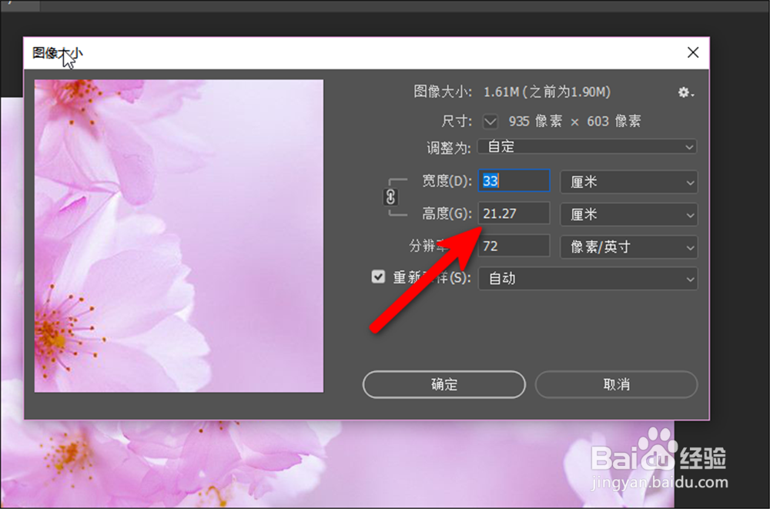The image size is (770, 509).
Task: Open the resample method 自动 dropdown
Action: (x=588, y=279)
